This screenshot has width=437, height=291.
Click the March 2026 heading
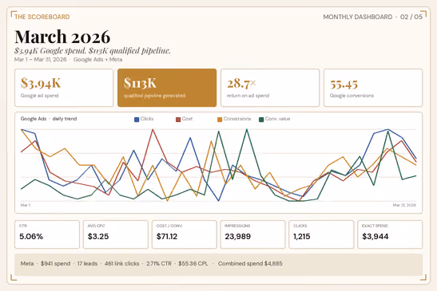click(x=62, y=37)
